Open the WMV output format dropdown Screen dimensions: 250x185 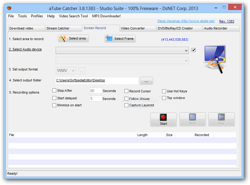click(x=66, y=70)
